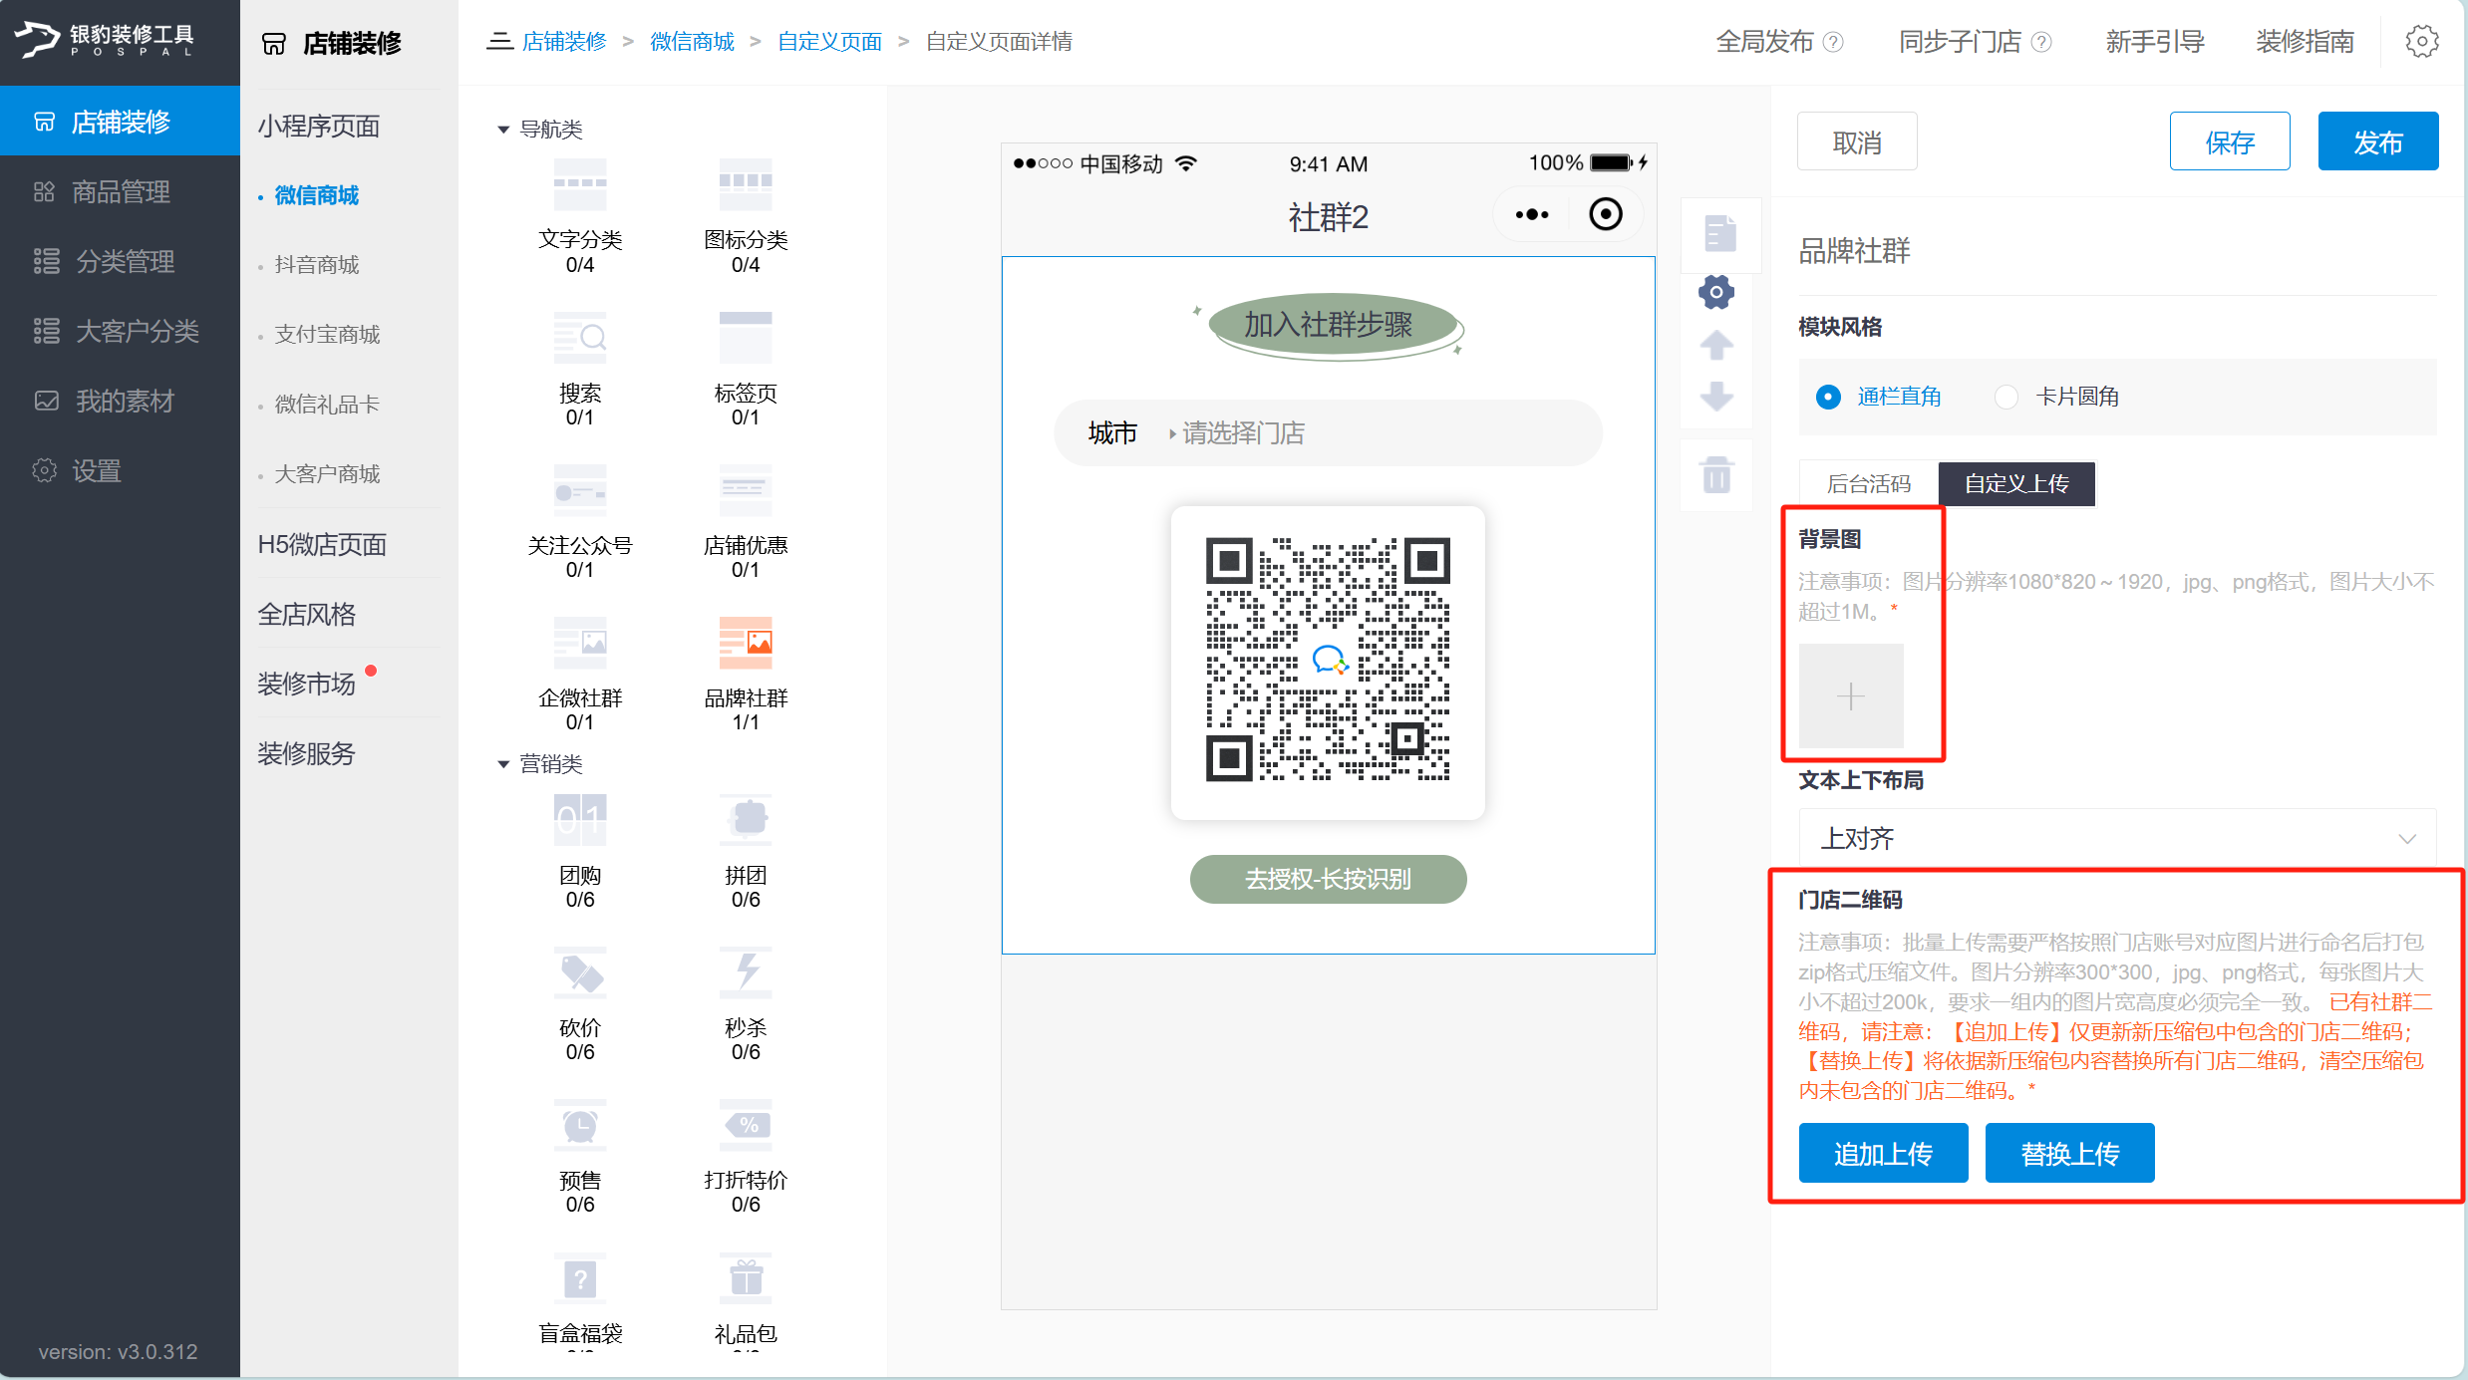Click the 追加上传 button
The width and height of the screenshot is (2468, 1380).
pos(1883,1154)
